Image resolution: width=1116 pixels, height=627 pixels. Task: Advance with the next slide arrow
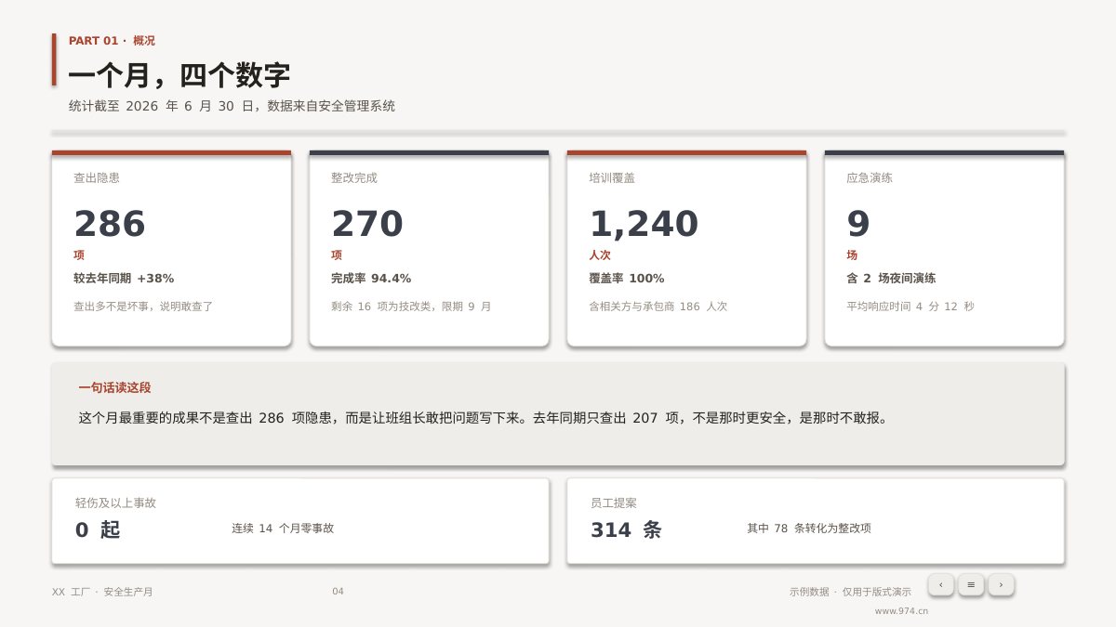pyautogui.click(x=1001, y=584)
